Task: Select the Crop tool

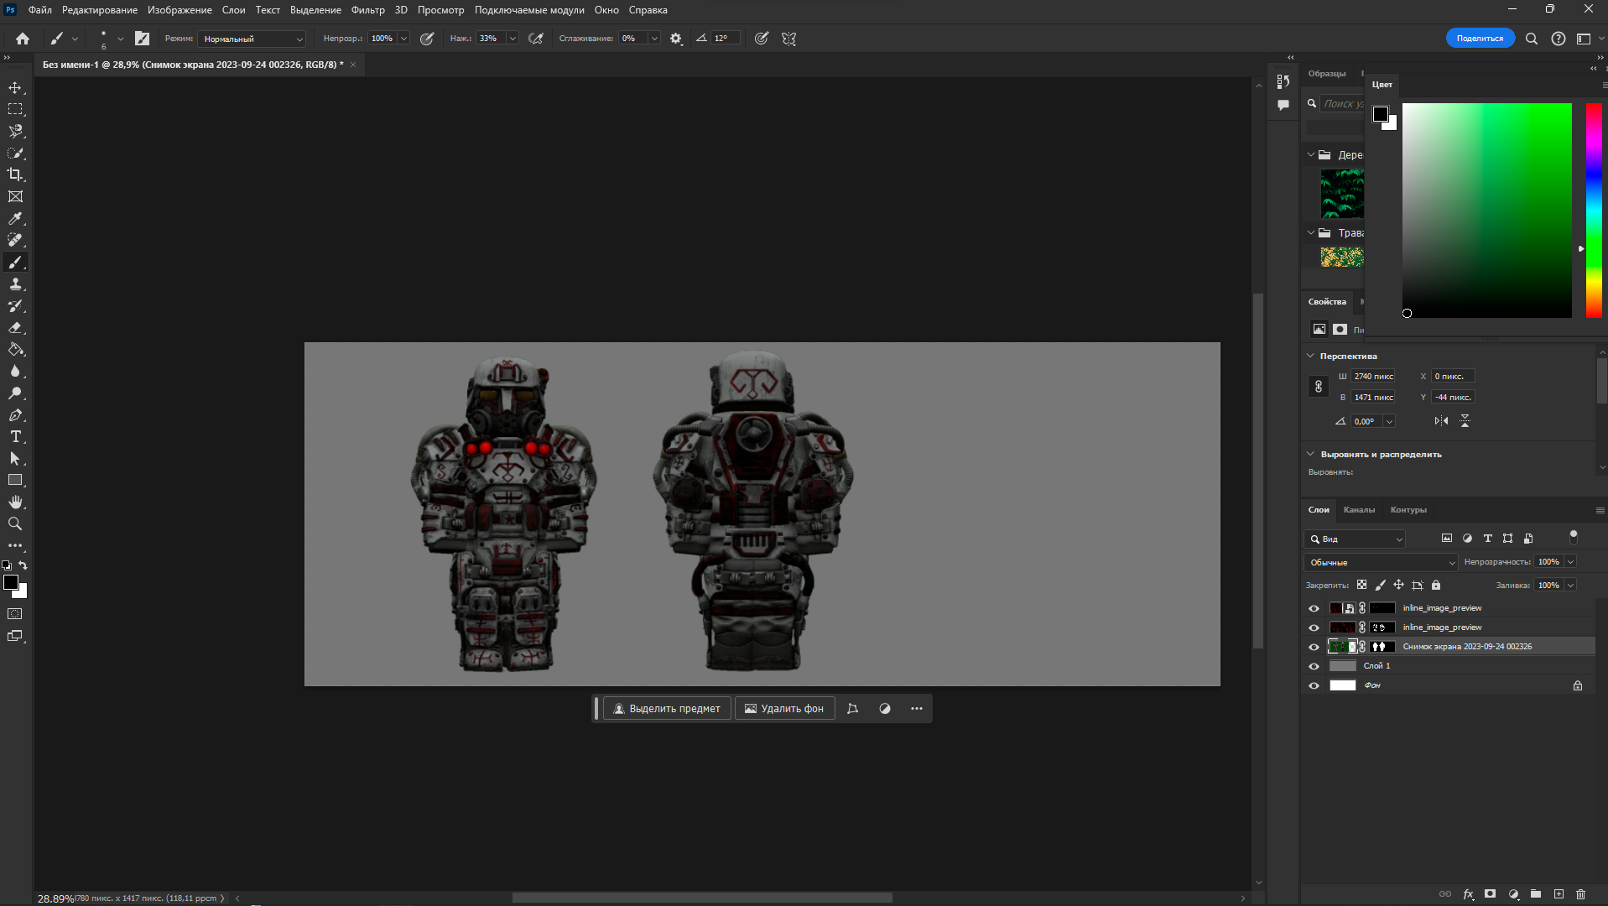Action: (15, 174)
